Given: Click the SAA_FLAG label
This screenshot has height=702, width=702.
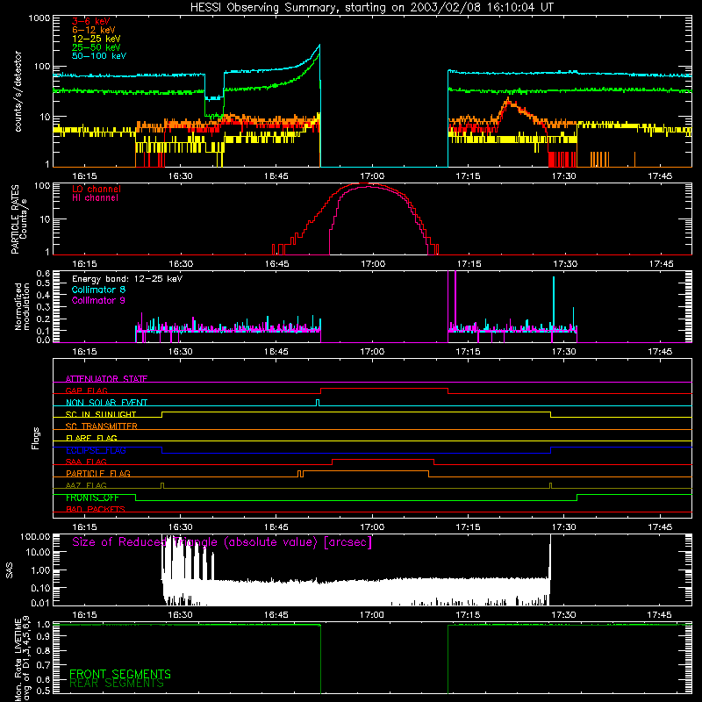Looking at the screenshot, I should [86, 462].
